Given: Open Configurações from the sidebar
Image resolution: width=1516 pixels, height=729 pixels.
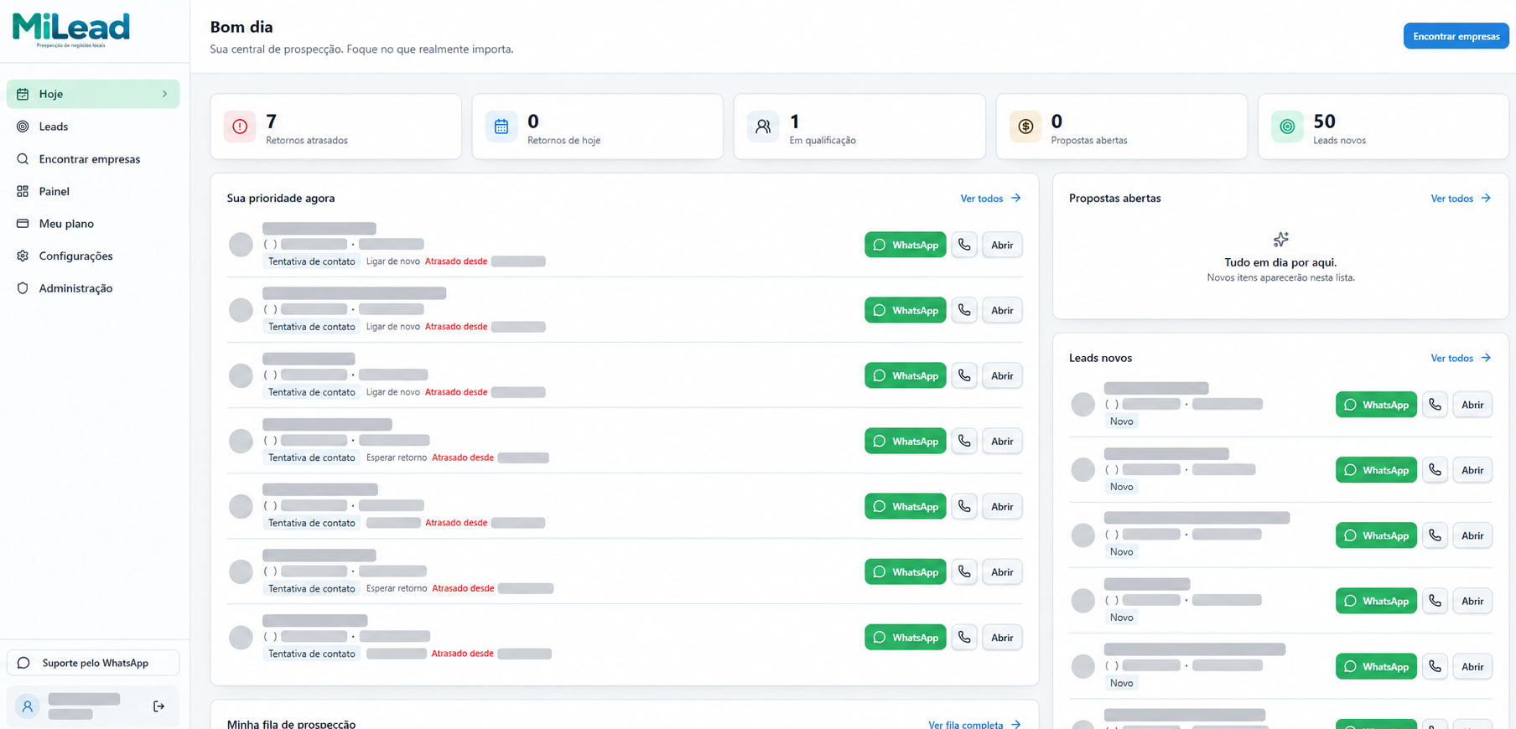Looking at the screenshot, I should point(93,256).
